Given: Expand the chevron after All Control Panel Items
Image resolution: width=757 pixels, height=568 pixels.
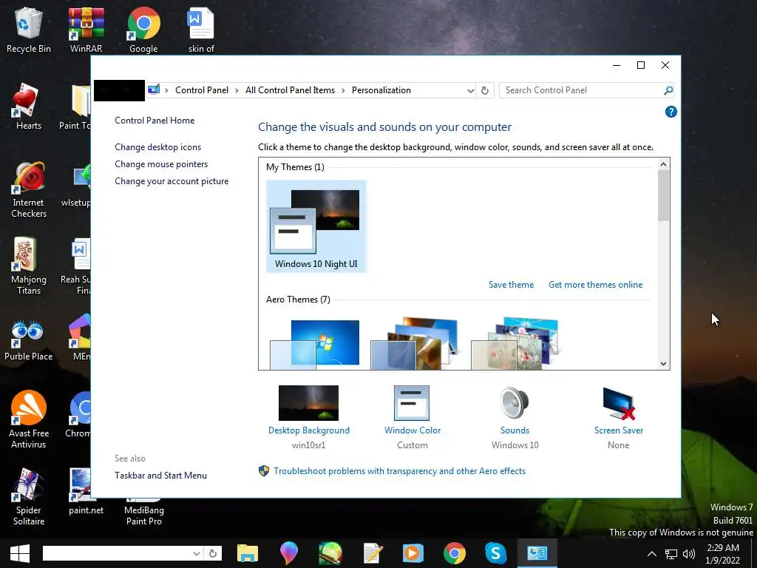Looking at the screenshot, I should (x=343, y=90).
